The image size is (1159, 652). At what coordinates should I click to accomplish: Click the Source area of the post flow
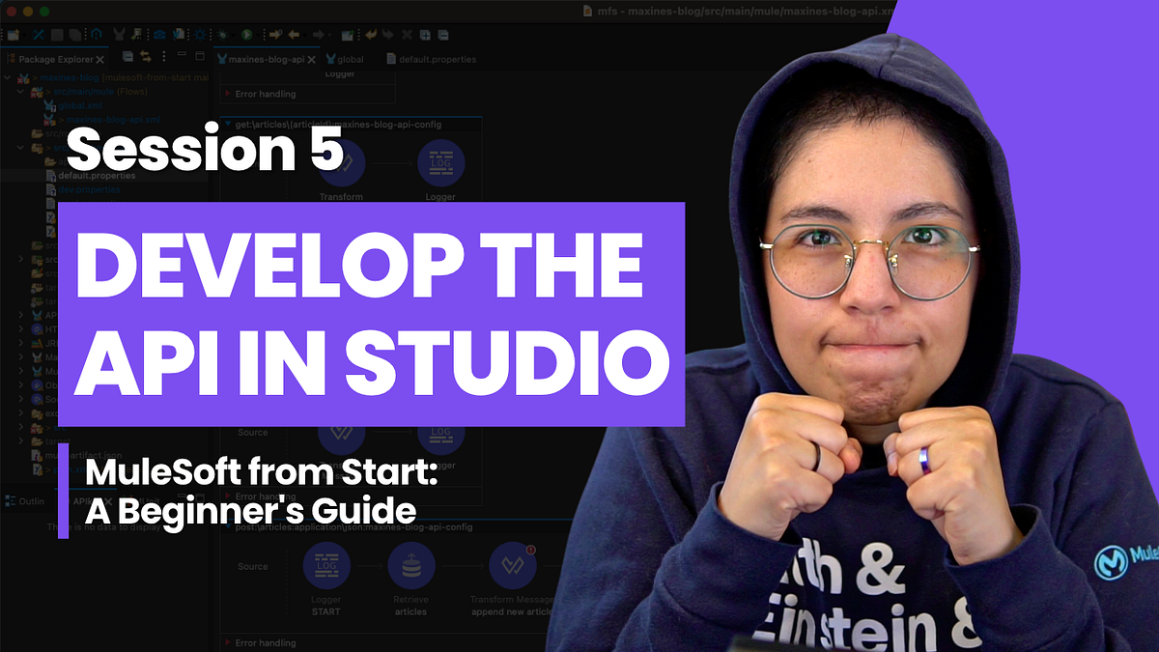tap(252, 566)
